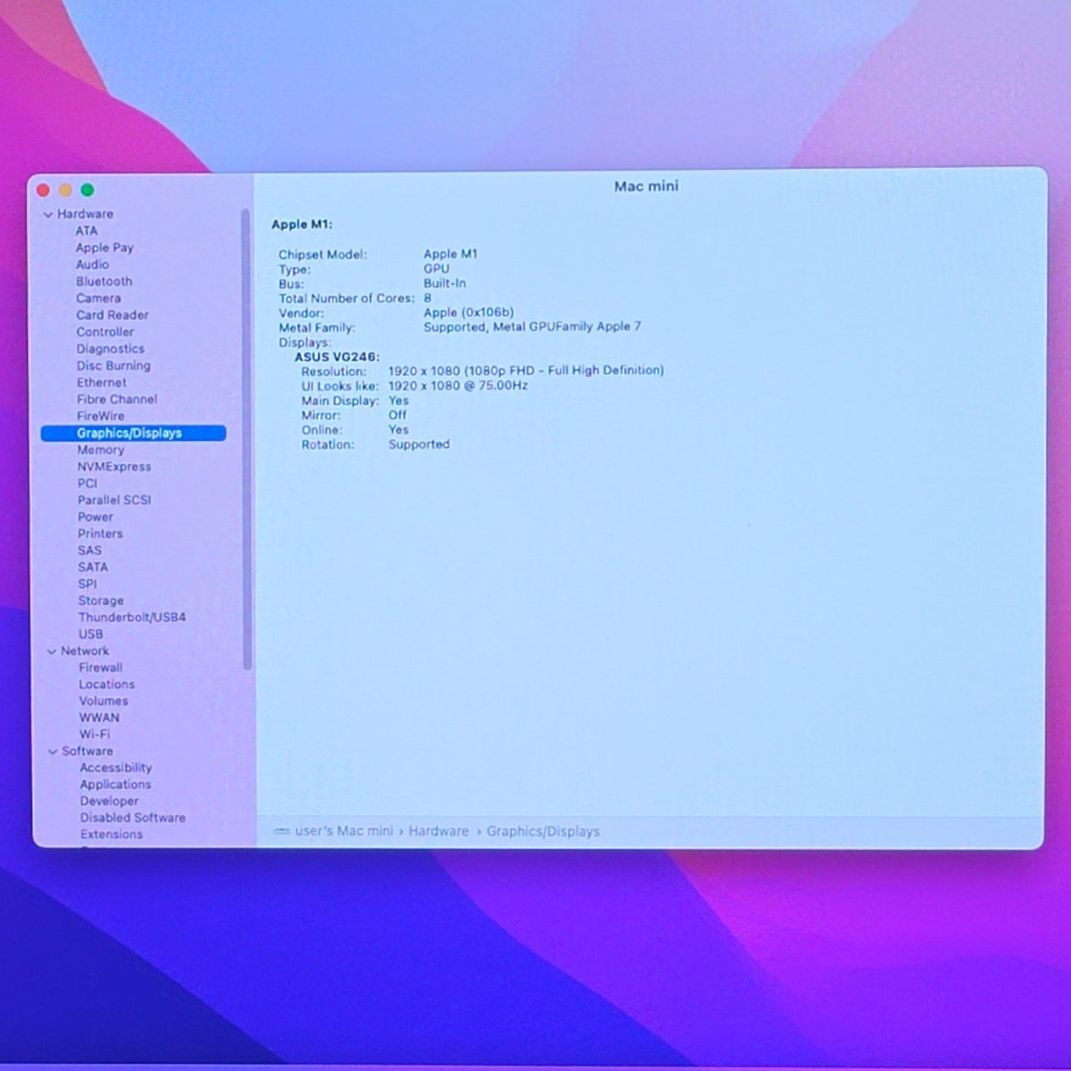Viewport: 1071px width, 1071px height.
Task: Select Extensions in the sidebar
Action: (112, 834)
